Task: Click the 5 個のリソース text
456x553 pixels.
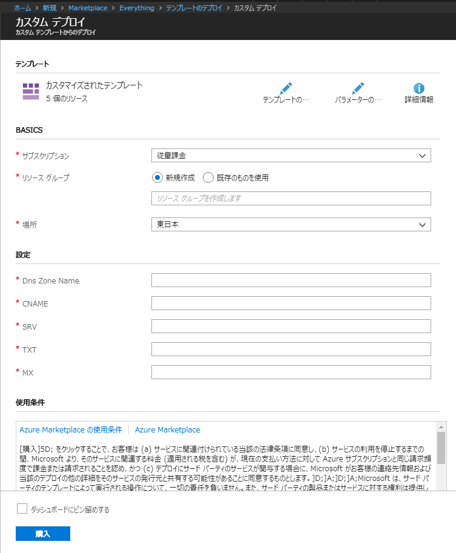Action: (x=67, y=99)
